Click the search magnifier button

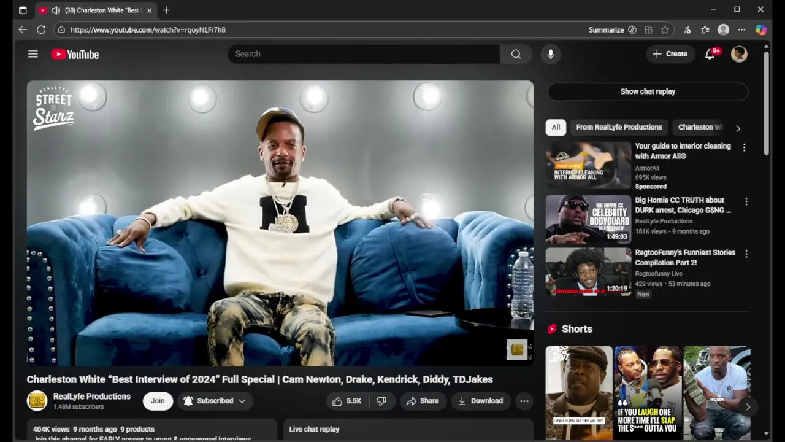coord(516,54)
